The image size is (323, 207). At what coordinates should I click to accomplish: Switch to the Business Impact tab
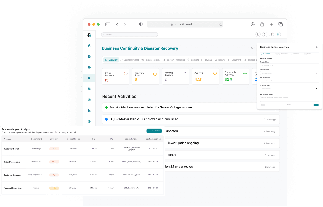pyautogui.click(x=129, y=60)
